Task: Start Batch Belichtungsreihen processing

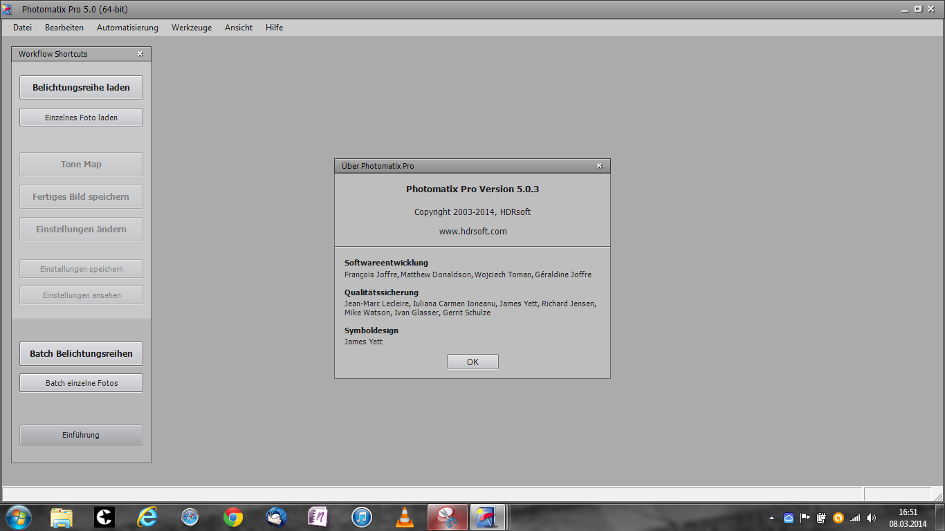Action: point(81,353)
